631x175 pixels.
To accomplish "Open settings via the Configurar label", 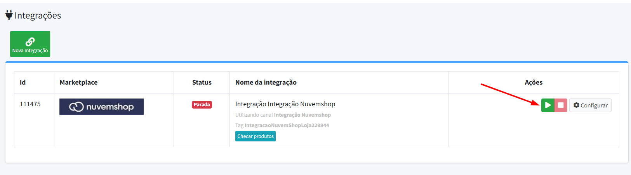I will 594,105.
